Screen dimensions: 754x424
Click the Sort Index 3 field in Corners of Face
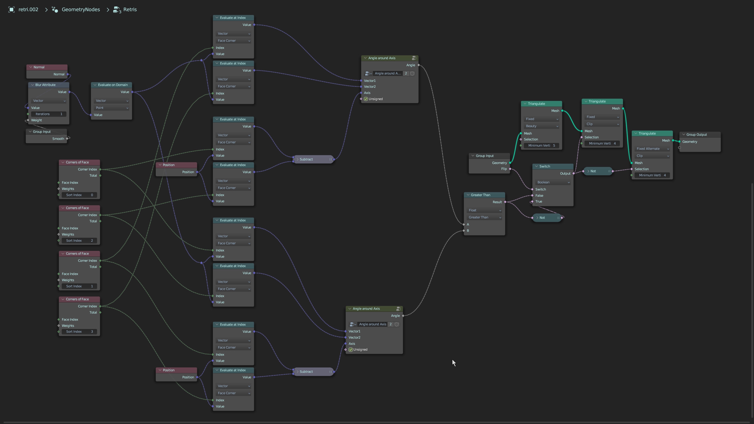point(79,332)
